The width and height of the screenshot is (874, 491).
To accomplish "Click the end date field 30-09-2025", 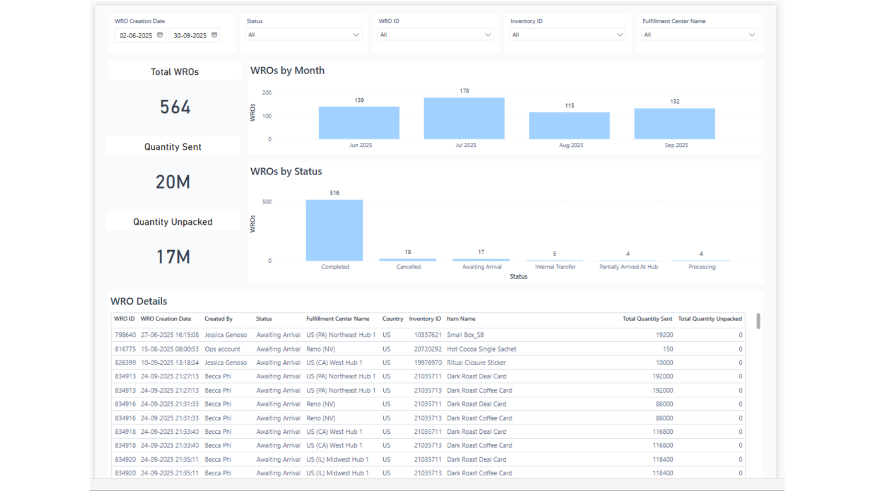I will coord(190,35).
